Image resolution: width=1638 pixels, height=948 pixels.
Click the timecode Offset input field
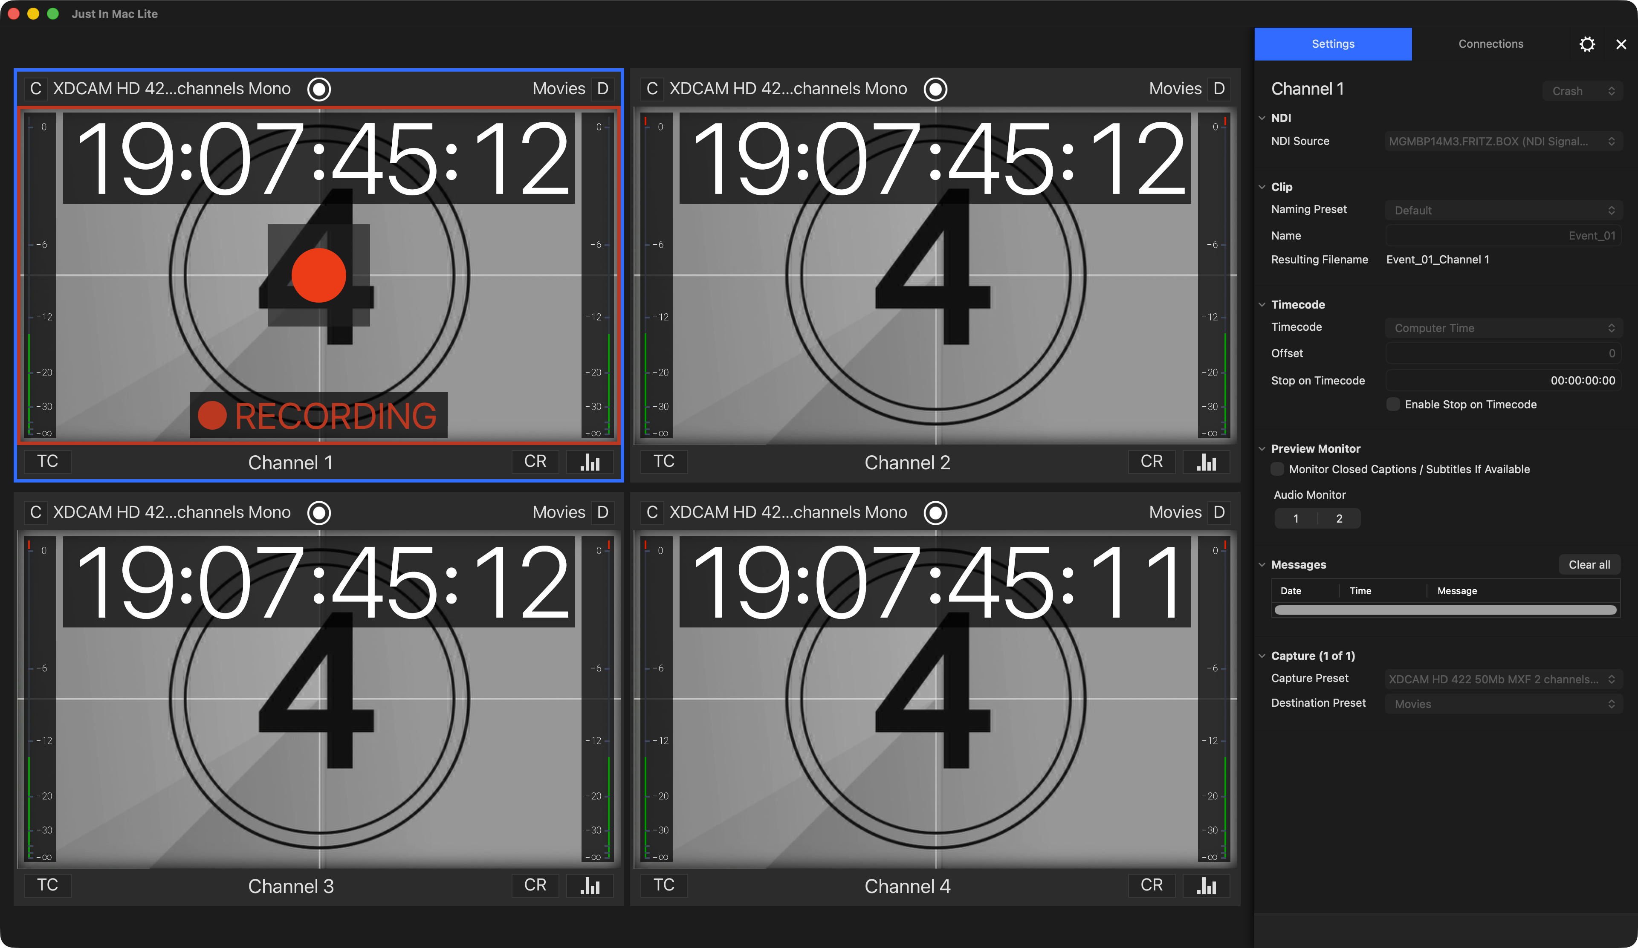point(1503,353)
